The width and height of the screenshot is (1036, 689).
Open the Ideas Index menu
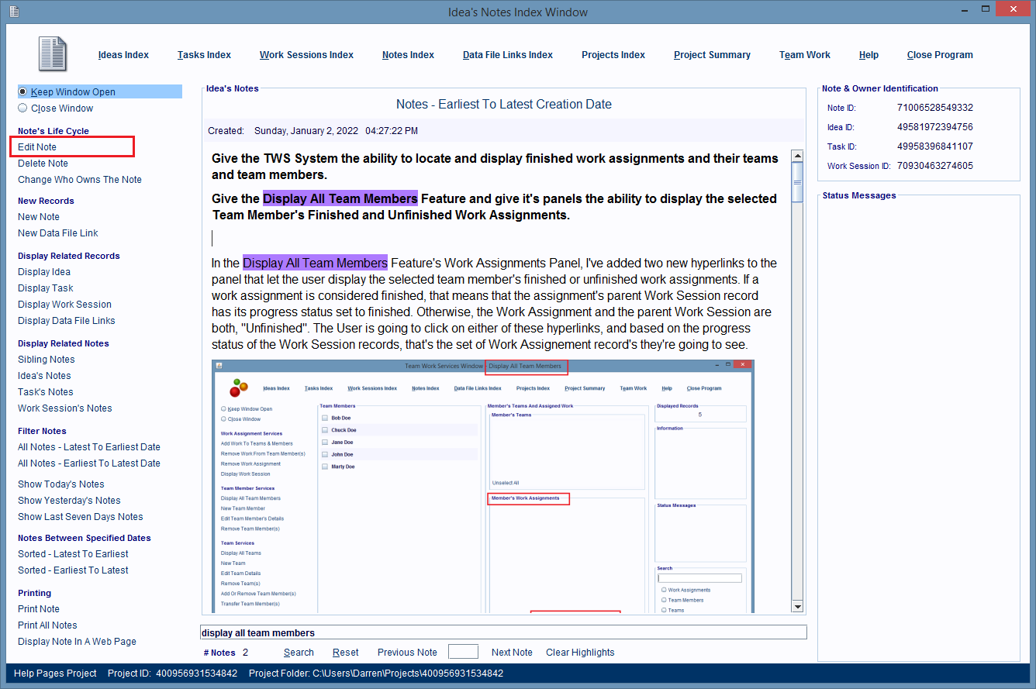click(123, 55)
